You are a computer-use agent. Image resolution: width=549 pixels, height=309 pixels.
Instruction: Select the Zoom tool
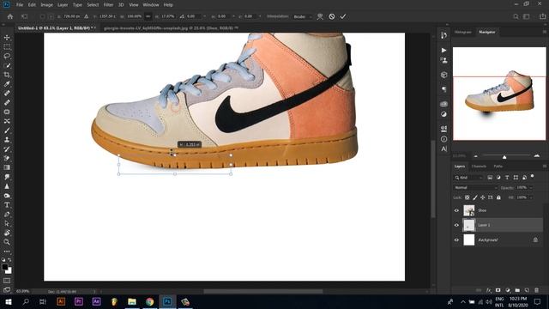(7, 242)
